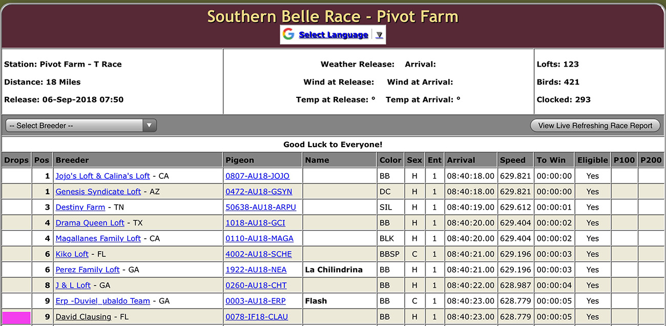Open pigeon 1922-AU18-NEA details
The width and height of the screenshot is (666, 326).
click(256, 270)
